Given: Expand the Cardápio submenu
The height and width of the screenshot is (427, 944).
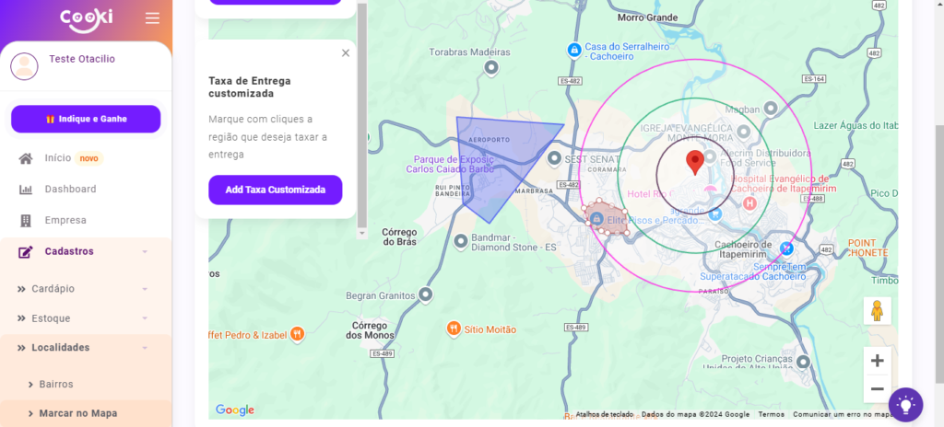Looking at the screenshot, I should click(145, 289).
